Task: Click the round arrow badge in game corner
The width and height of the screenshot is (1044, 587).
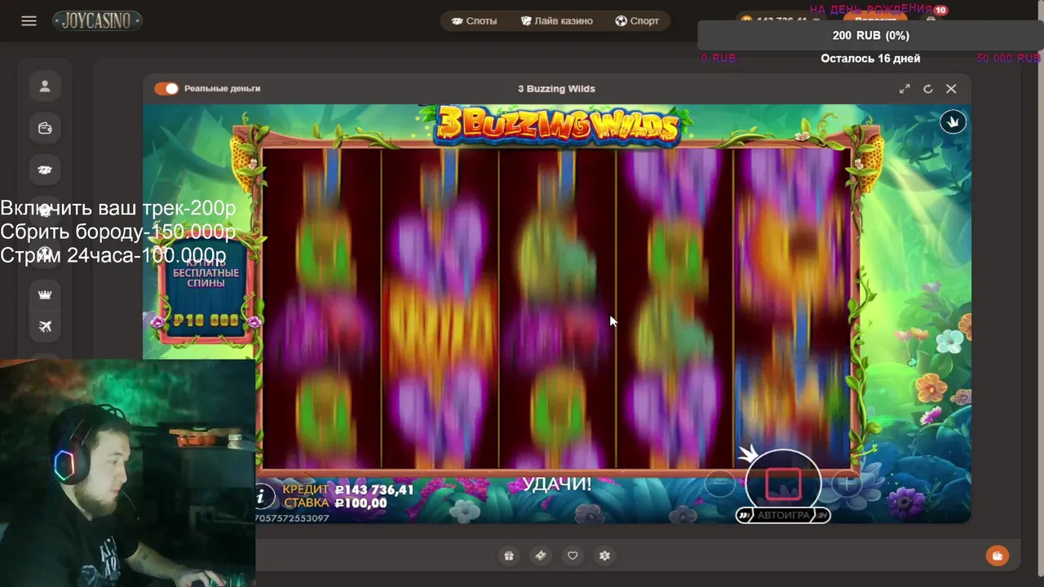Action: [953, 122]
